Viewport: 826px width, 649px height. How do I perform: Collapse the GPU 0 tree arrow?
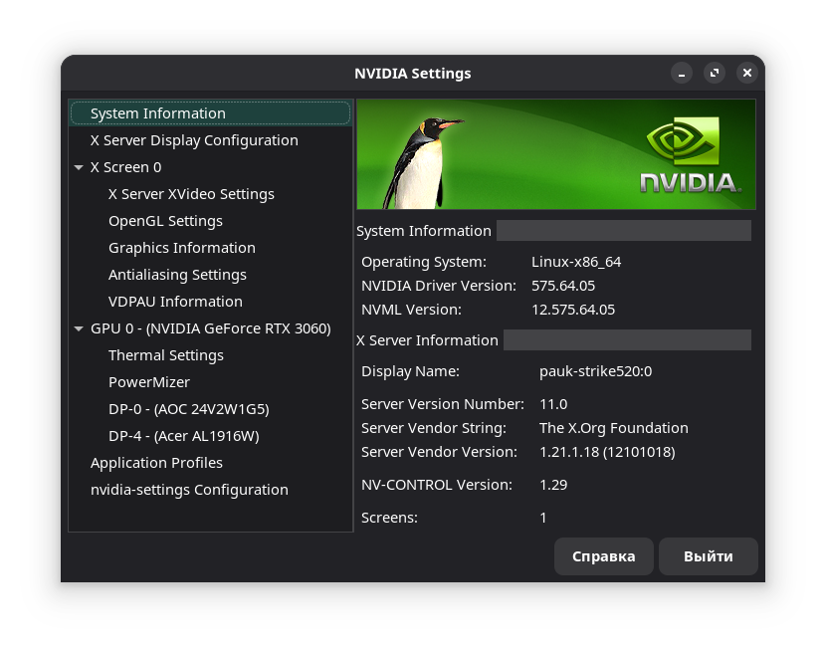79,328
